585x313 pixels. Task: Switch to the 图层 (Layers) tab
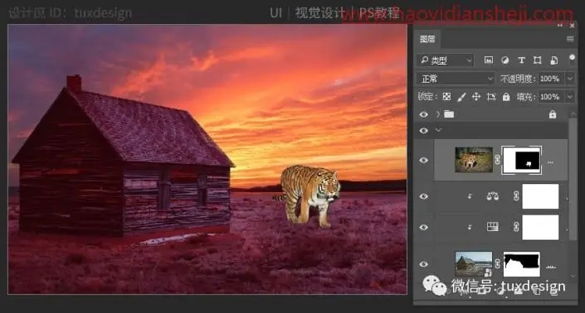pyautogui.click(x=427, y=39)
